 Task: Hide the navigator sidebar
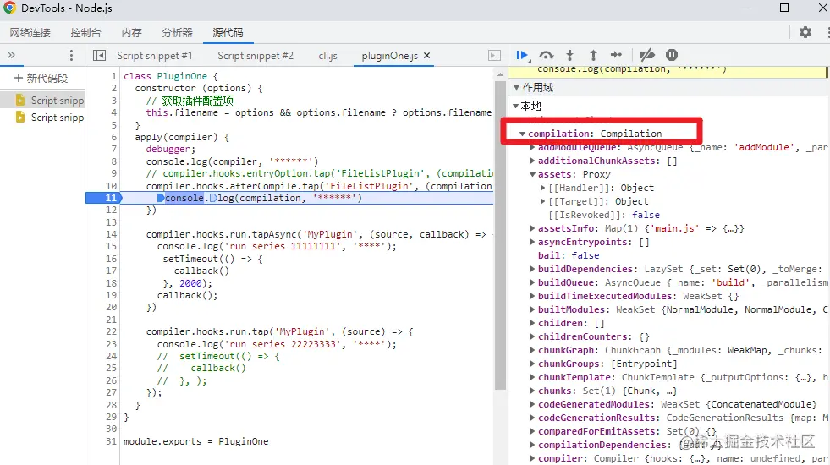coord(99,56)
